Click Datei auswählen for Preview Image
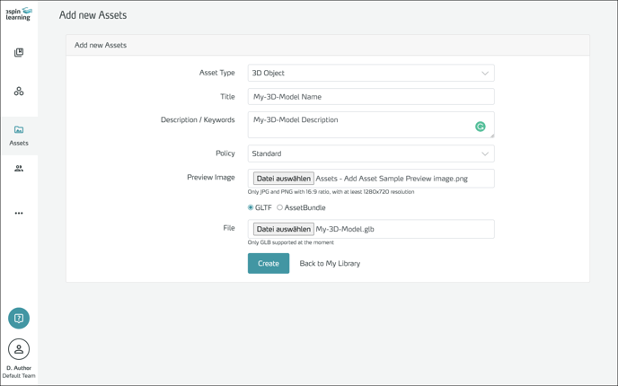618x386 pixels. click(x=283, y=179)
